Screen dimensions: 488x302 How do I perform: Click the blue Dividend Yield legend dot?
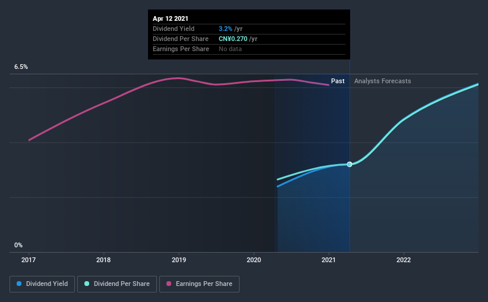(19, 284)
